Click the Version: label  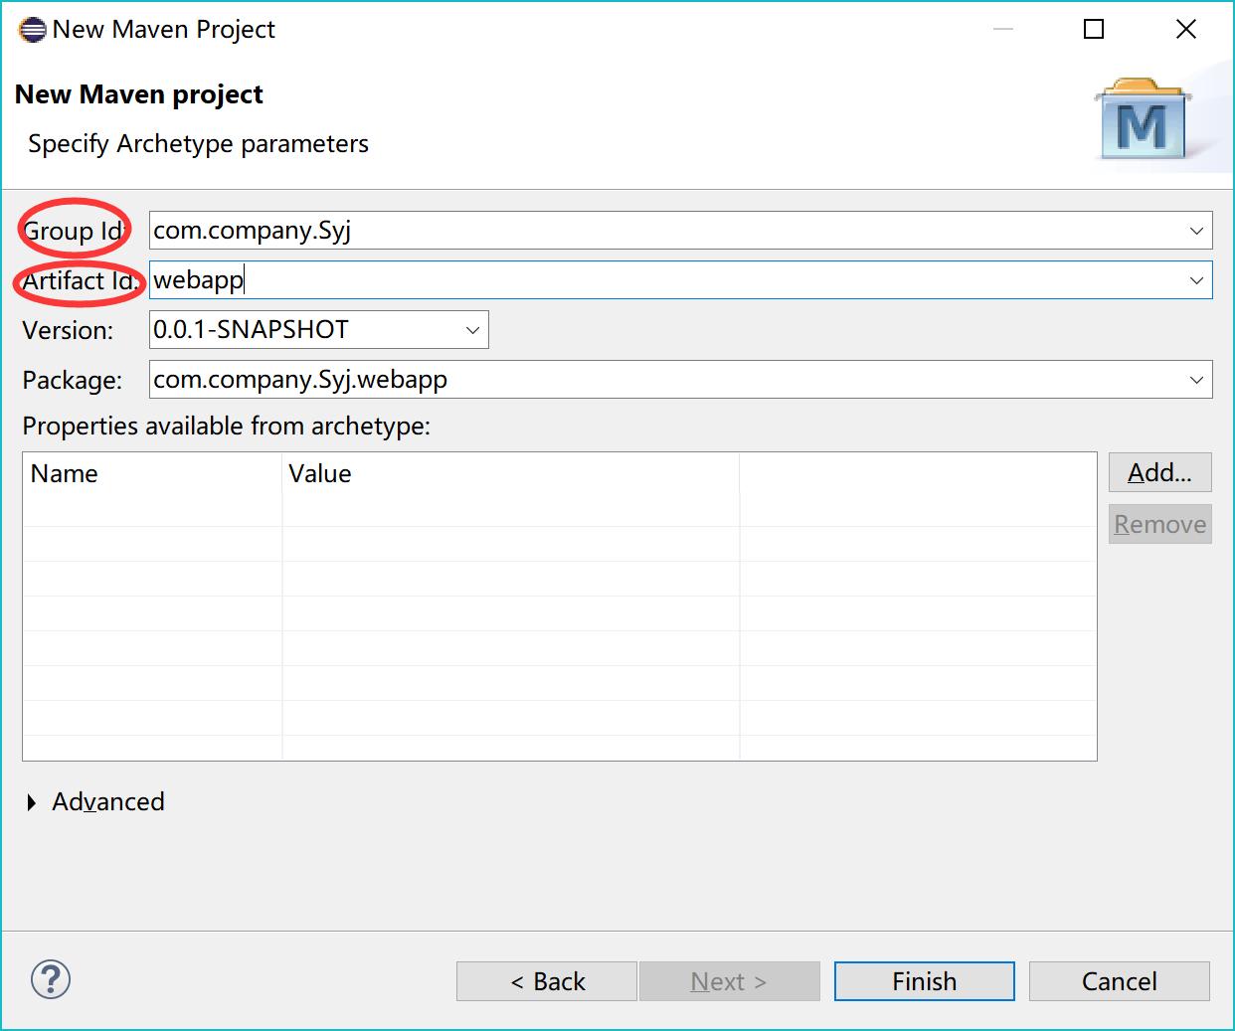68,330
